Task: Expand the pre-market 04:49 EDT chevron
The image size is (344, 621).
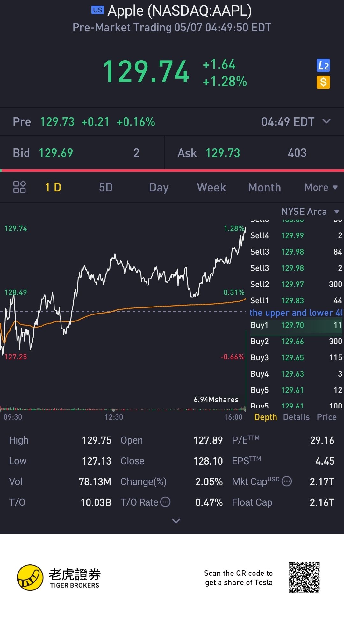Action: click(x=326, y=121)
